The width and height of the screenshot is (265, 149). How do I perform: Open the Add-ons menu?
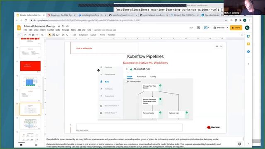click(81, 30)
